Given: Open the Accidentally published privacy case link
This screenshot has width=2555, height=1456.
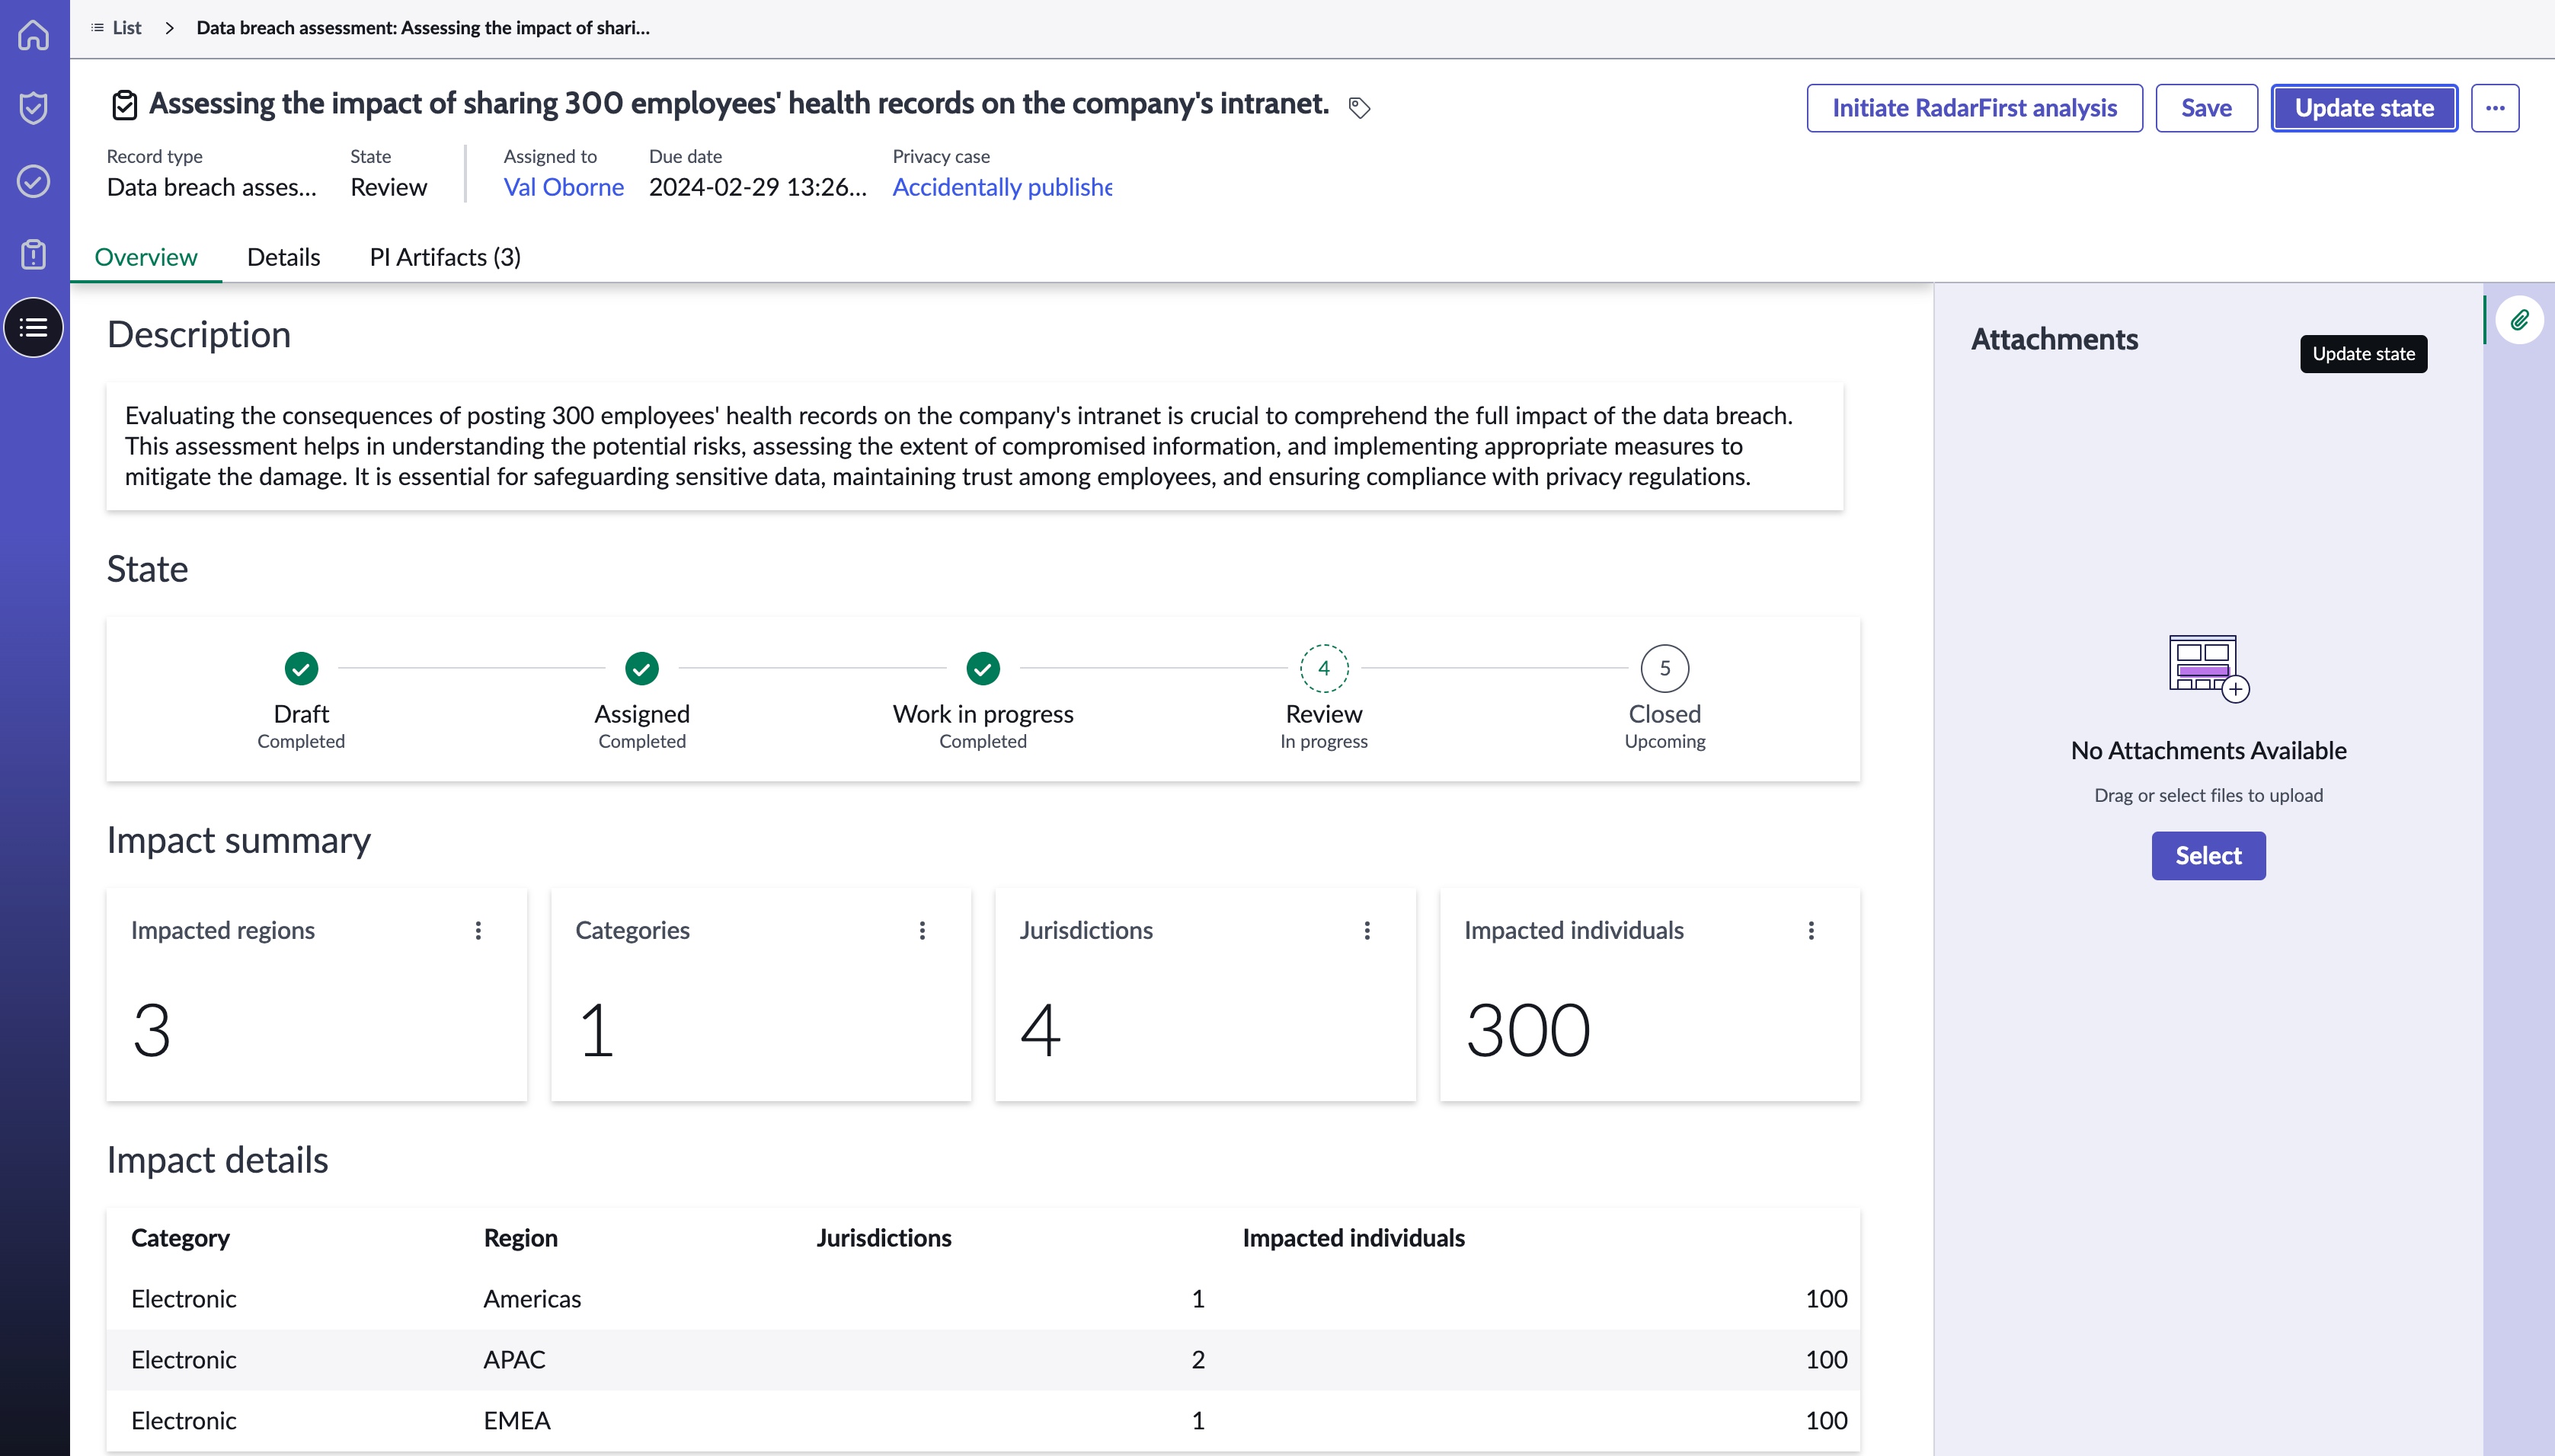Looking at the screenshot, I should point(1002,187).
